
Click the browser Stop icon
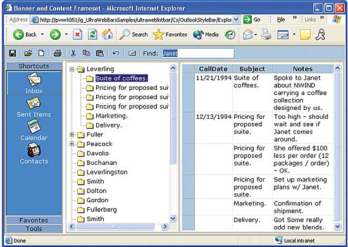[77, 35]
